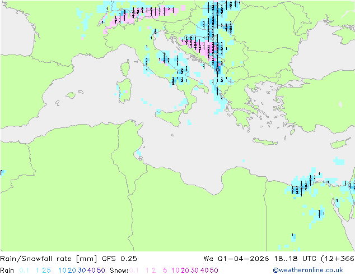Select the Rain 40 legend value
This screenshot has width=355, height=275.
click(91, 271)
